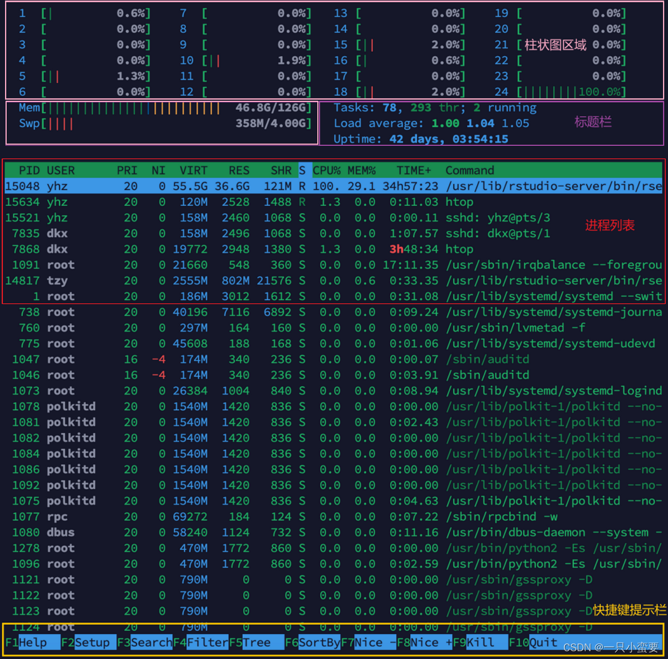Sort by the VIRT column header
This screenshot has height=659, width=668.
(x=193, y=170)
